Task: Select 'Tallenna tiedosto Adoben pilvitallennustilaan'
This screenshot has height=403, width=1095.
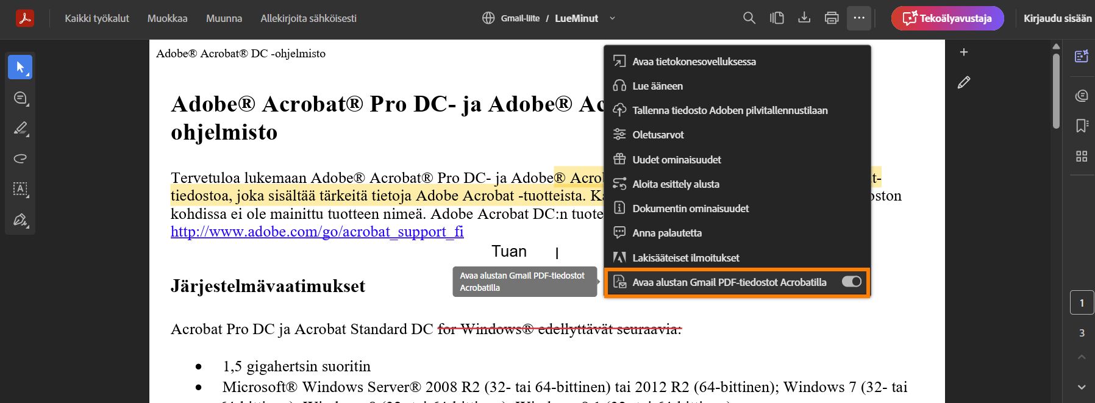Action: click(x=737, y=110)
